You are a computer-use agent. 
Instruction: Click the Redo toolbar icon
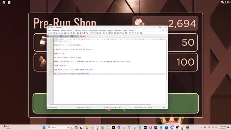(x=80, y=33)
